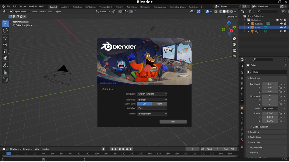Open the Playback popover in timeline
This screenshot has height=162, width=289.
click(x=15, y=149)
